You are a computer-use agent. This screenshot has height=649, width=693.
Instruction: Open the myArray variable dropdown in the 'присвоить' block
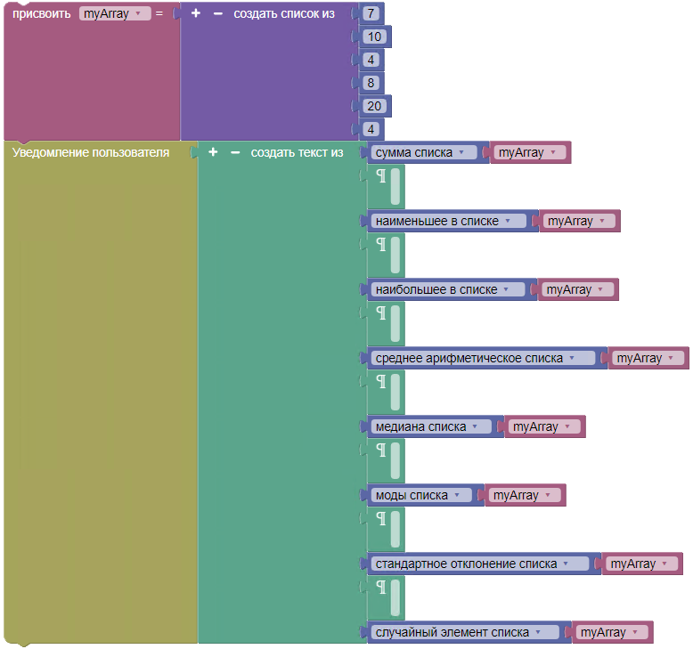(115, 13)
